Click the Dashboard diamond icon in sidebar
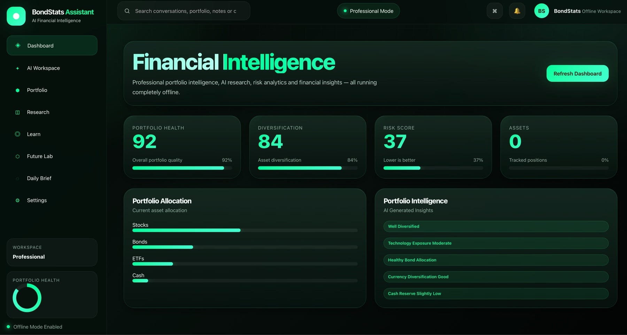The height and width of the screenshot is (335, 627). pyautogui.click(x=18, y=45)
